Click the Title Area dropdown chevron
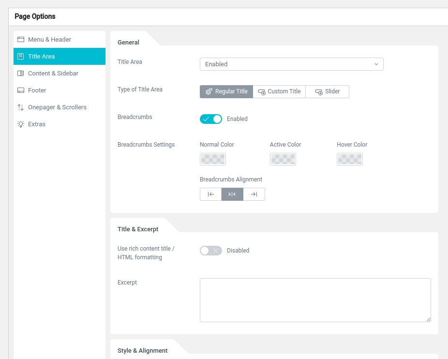Image resolution: width=448 pixels, height=359 pixels. click(376, 64)
